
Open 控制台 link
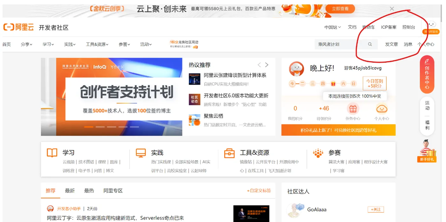coord(409,27)
